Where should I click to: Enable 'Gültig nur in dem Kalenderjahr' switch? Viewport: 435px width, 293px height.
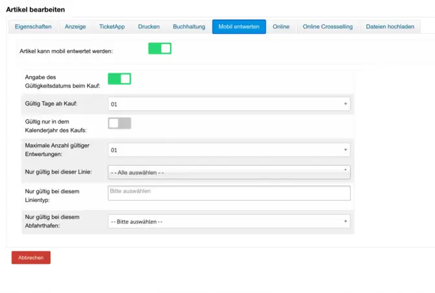coord(119,123)
